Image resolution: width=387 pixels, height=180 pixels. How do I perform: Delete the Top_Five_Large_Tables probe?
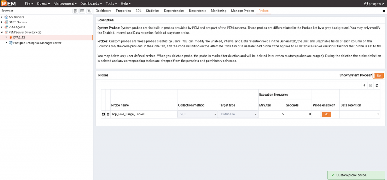point(108,114)
